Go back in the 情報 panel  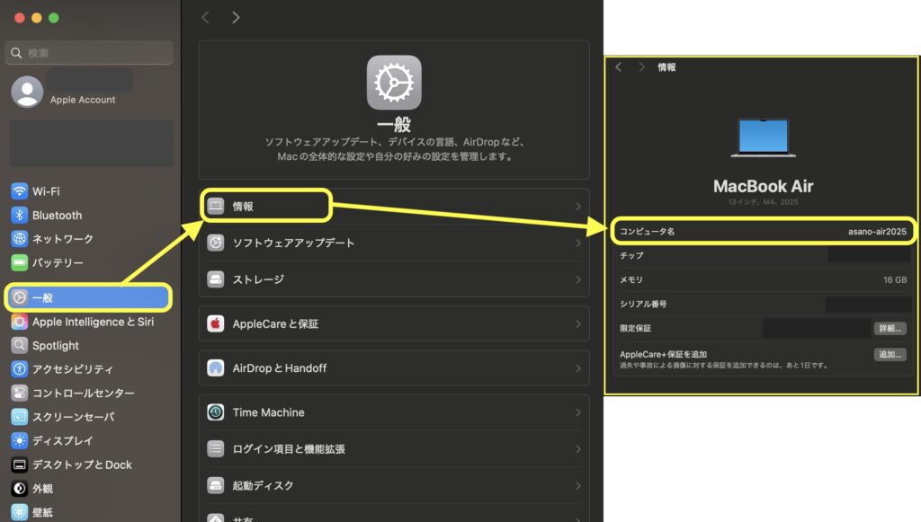[x=619, y=66]
